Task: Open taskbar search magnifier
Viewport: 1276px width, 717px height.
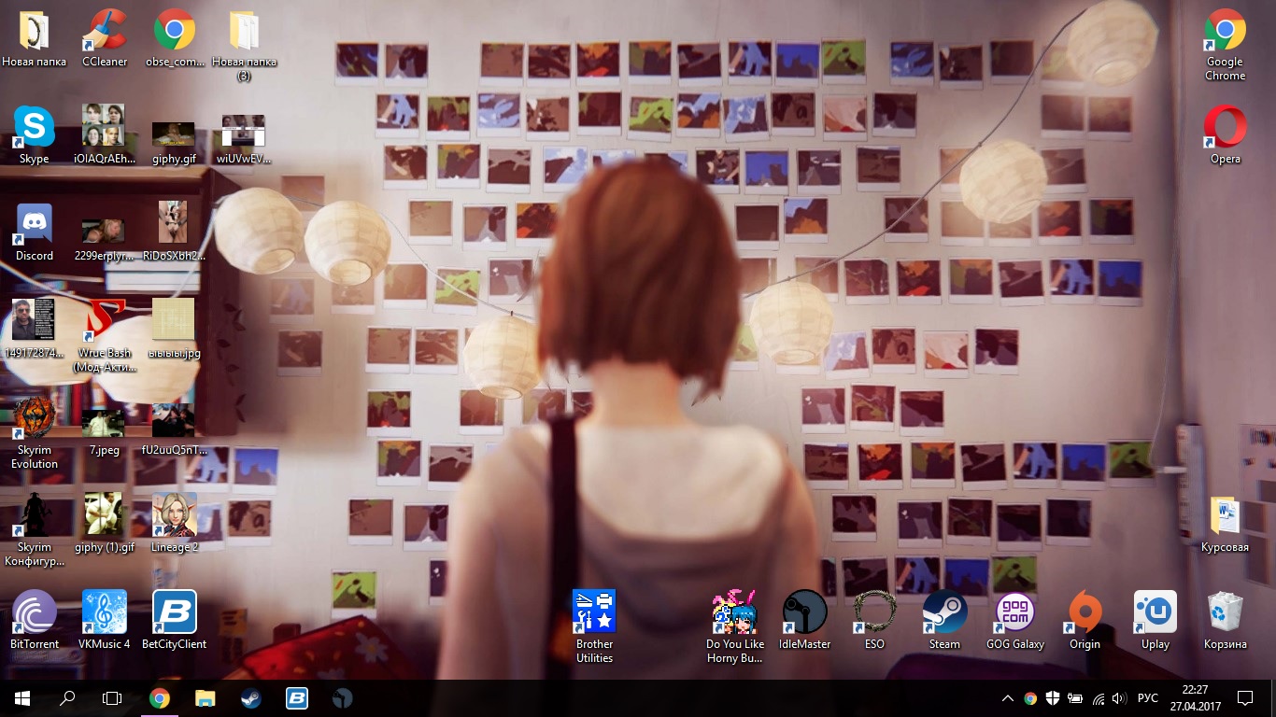Action: click(x=67, y=698)
